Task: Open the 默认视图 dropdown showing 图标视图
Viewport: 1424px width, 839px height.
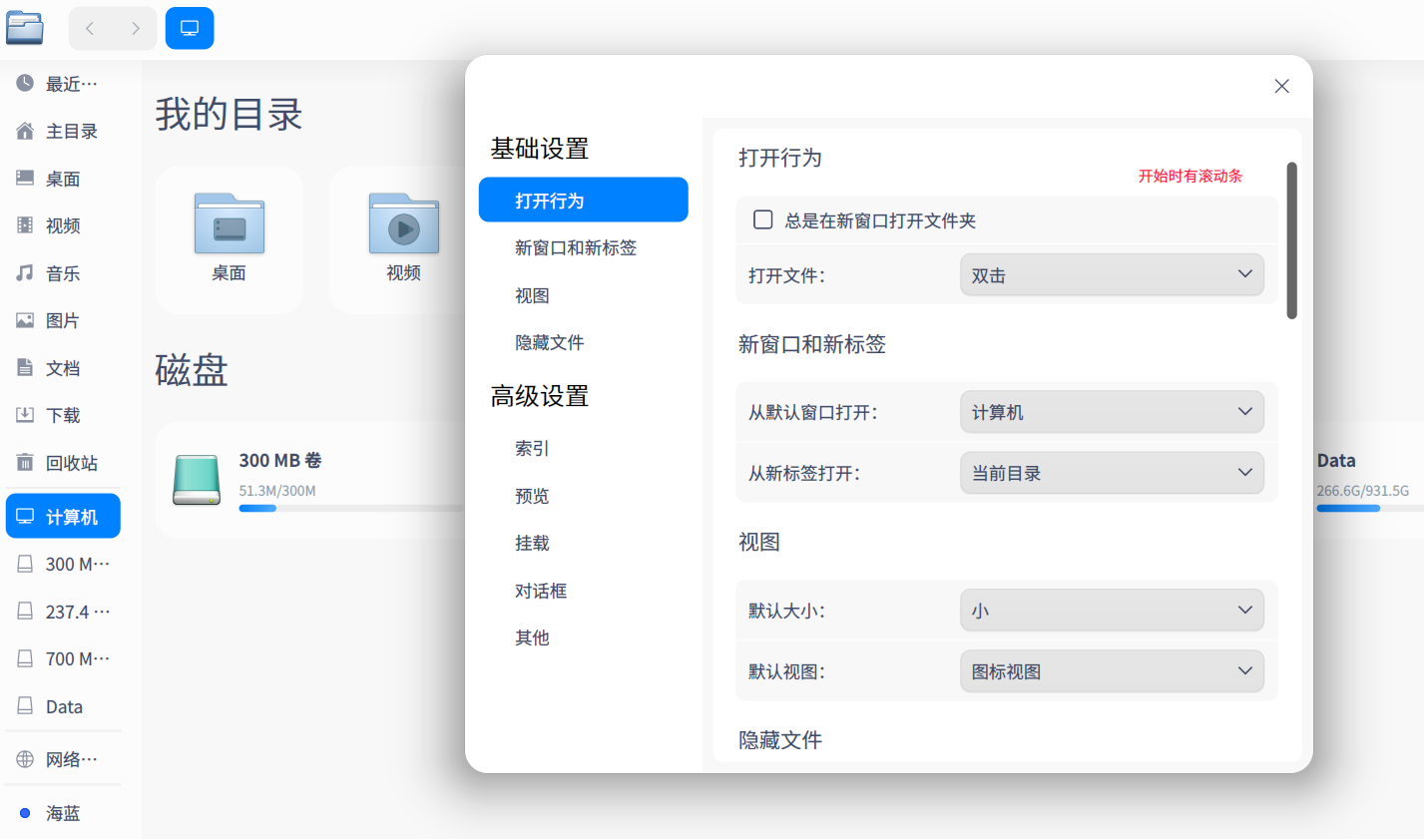Action: (1112, 671)
